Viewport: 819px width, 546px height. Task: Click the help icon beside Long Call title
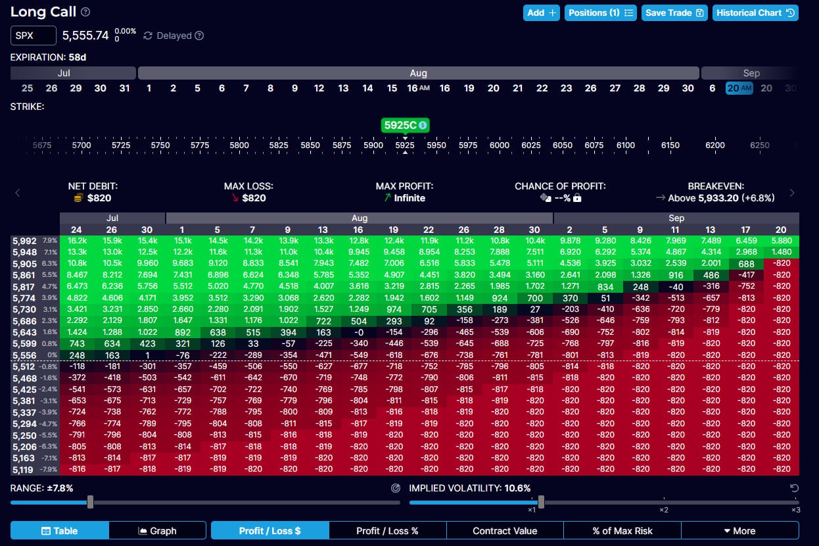(x=85, y=12)
